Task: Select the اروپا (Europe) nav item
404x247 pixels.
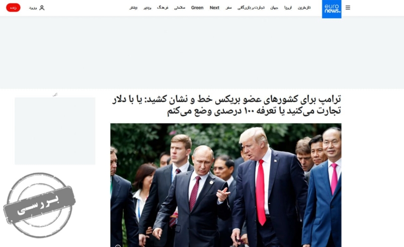Action: pos(288,8)
